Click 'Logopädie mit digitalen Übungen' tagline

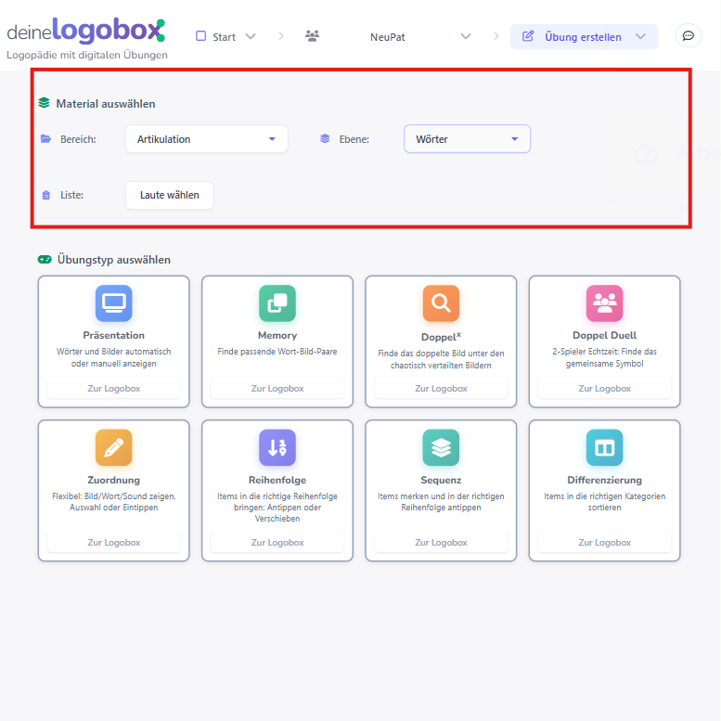point(87,55)
